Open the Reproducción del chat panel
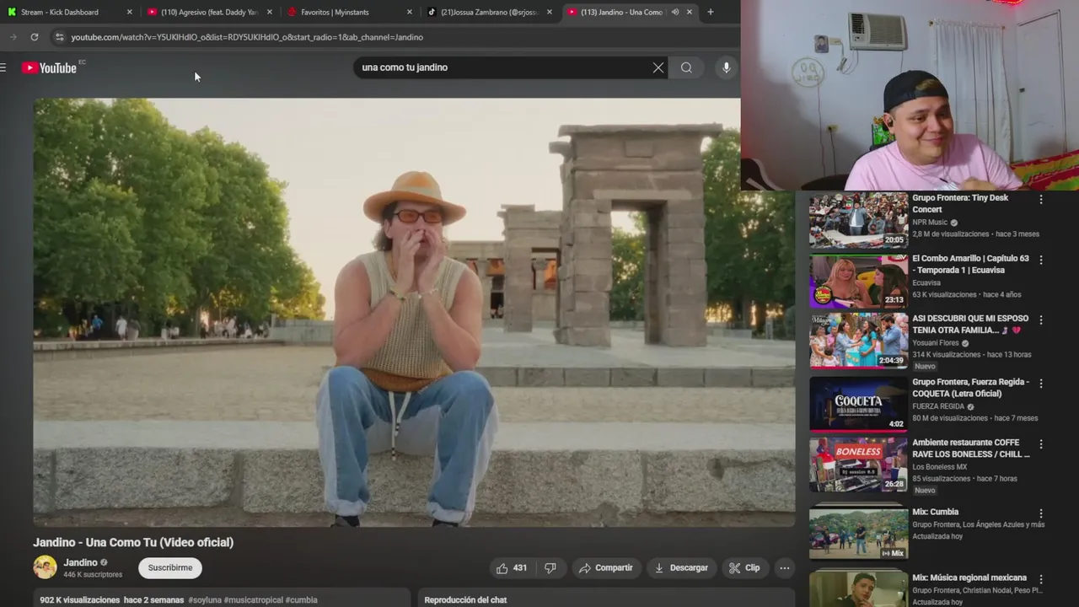1079x607 pixels. pos(606,599)
